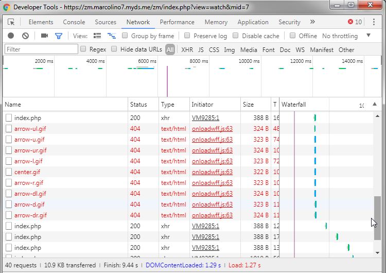The height and width of the screenshot is (273, 386).
Task: Click the file icon of arrow-dr.gif
Action: (x=9, y=215)
